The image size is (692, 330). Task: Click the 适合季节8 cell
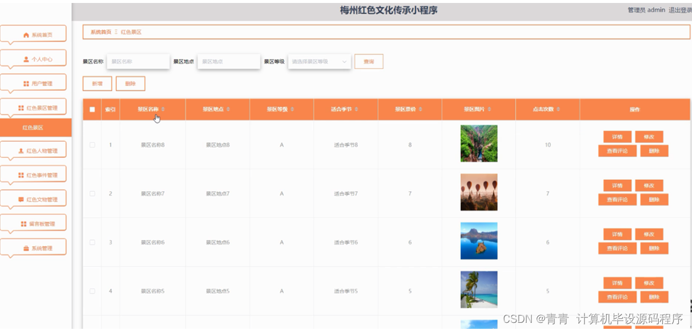pyautogui.click(x=346, y=145)
